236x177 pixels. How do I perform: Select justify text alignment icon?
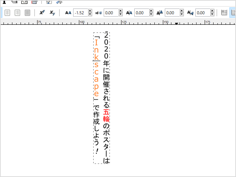tap(27, 13)
